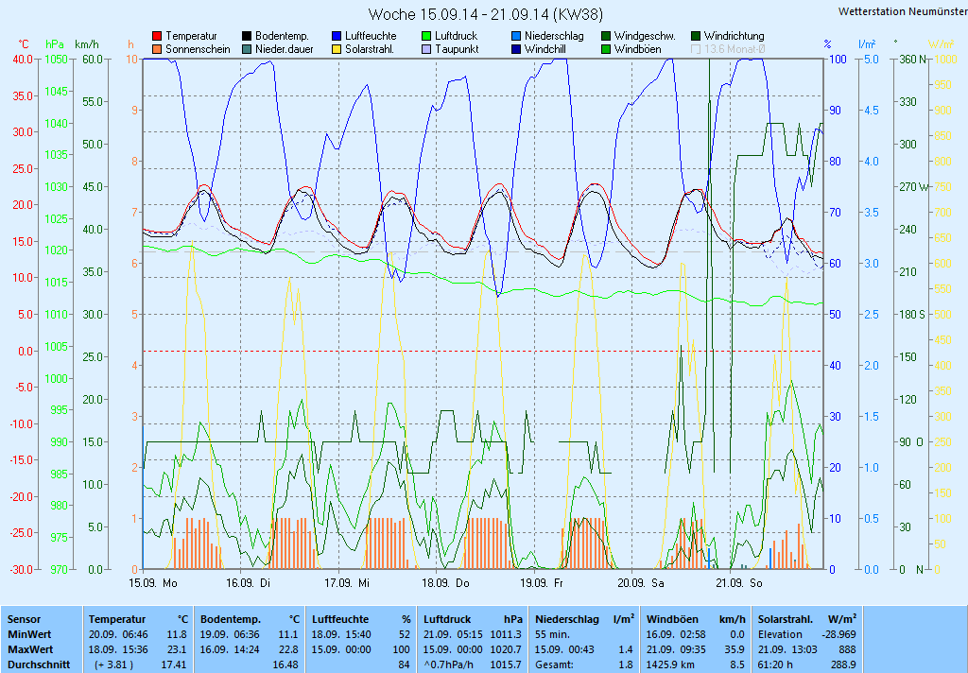Click the yellow W/m² axis unit above the chart

[x=942, y=44]
